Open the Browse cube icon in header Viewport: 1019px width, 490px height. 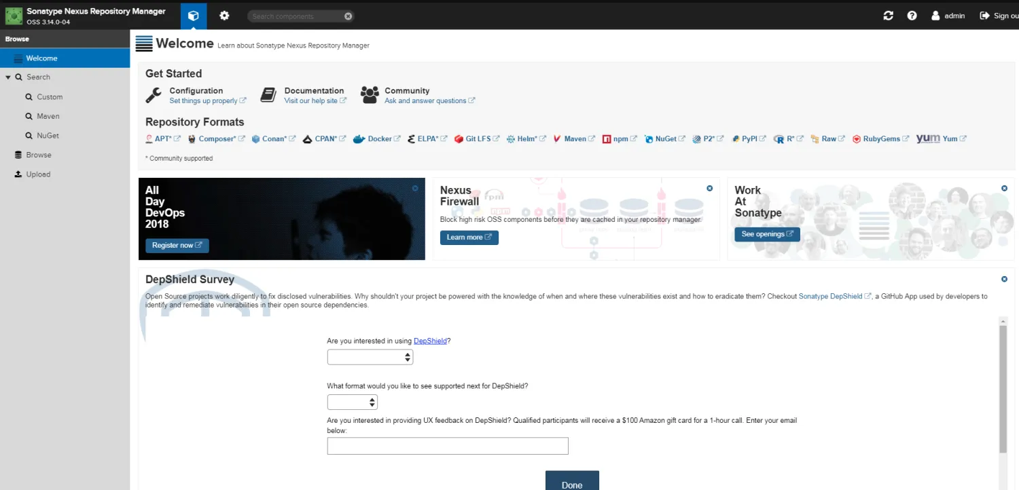194,16
